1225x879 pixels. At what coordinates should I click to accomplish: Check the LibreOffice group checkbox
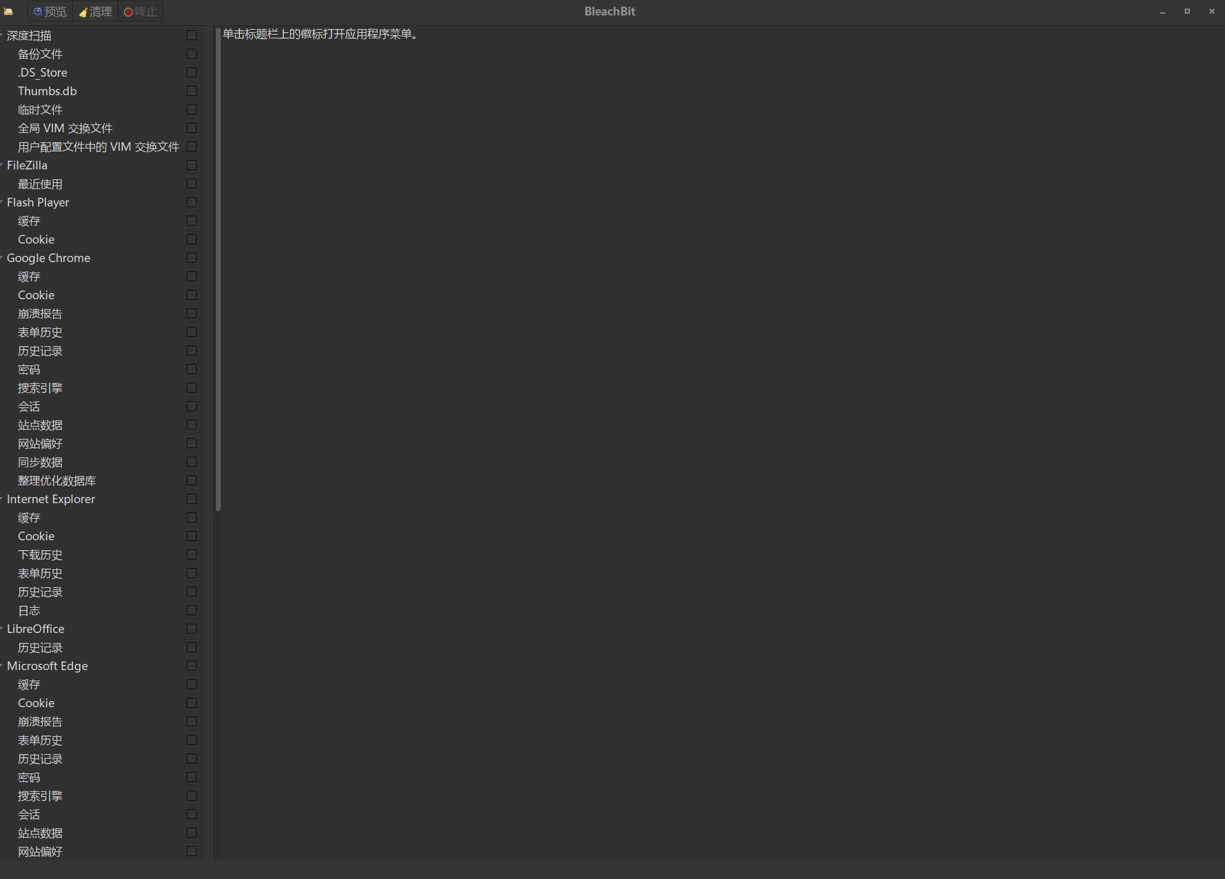(x=192, y=629)
